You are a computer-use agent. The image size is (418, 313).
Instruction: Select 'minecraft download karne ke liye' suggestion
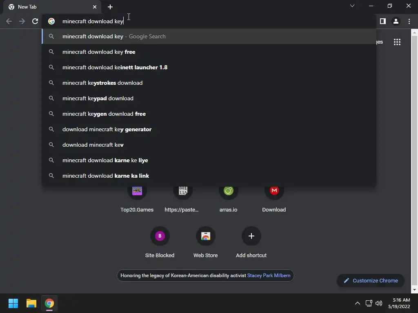209,160
